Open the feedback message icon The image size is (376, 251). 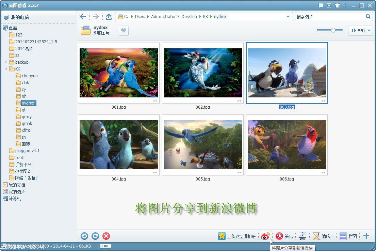tap(321, 5)
